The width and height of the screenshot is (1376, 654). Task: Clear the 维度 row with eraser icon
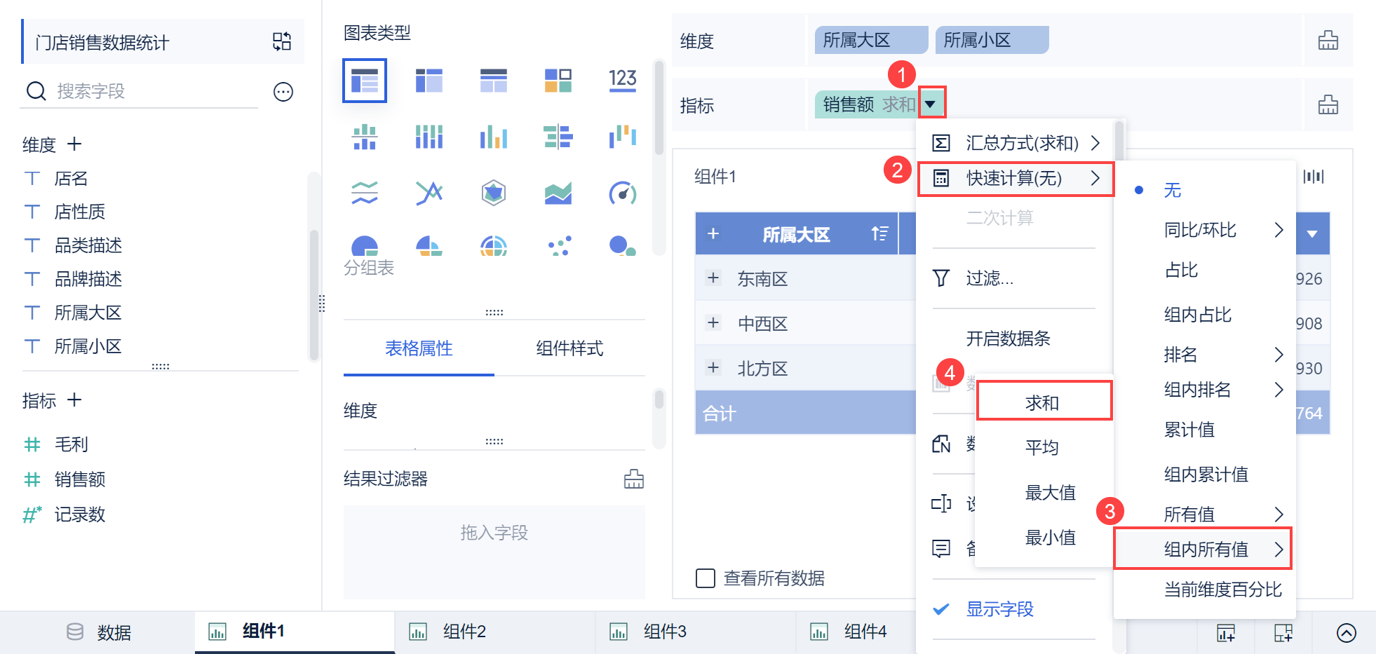pos(1328,41)
